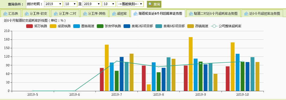Open the start year dropdown
286x100 pixels.
click(x=54, y=4)
